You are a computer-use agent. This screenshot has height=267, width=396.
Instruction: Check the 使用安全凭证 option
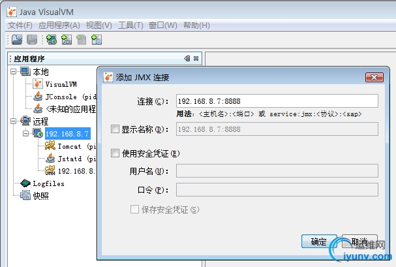(x=115, y=153)
